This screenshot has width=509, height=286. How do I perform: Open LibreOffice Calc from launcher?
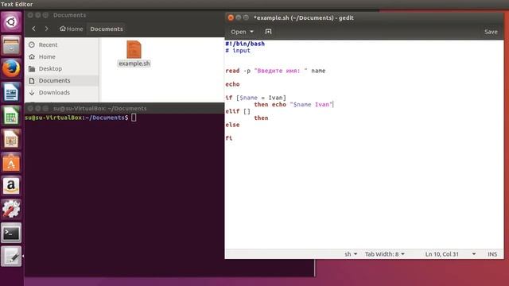coord(11,115)
